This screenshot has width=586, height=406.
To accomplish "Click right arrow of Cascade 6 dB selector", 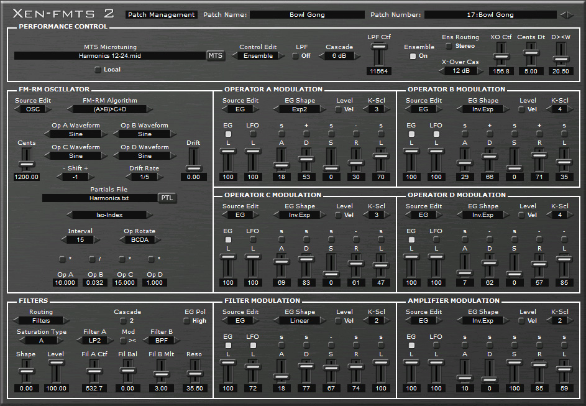I will (357, 56).
